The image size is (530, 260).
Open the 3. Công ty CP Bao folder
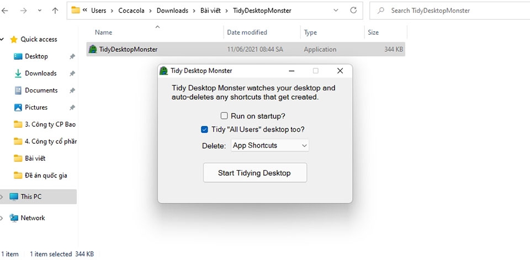[x=50, y=124]
